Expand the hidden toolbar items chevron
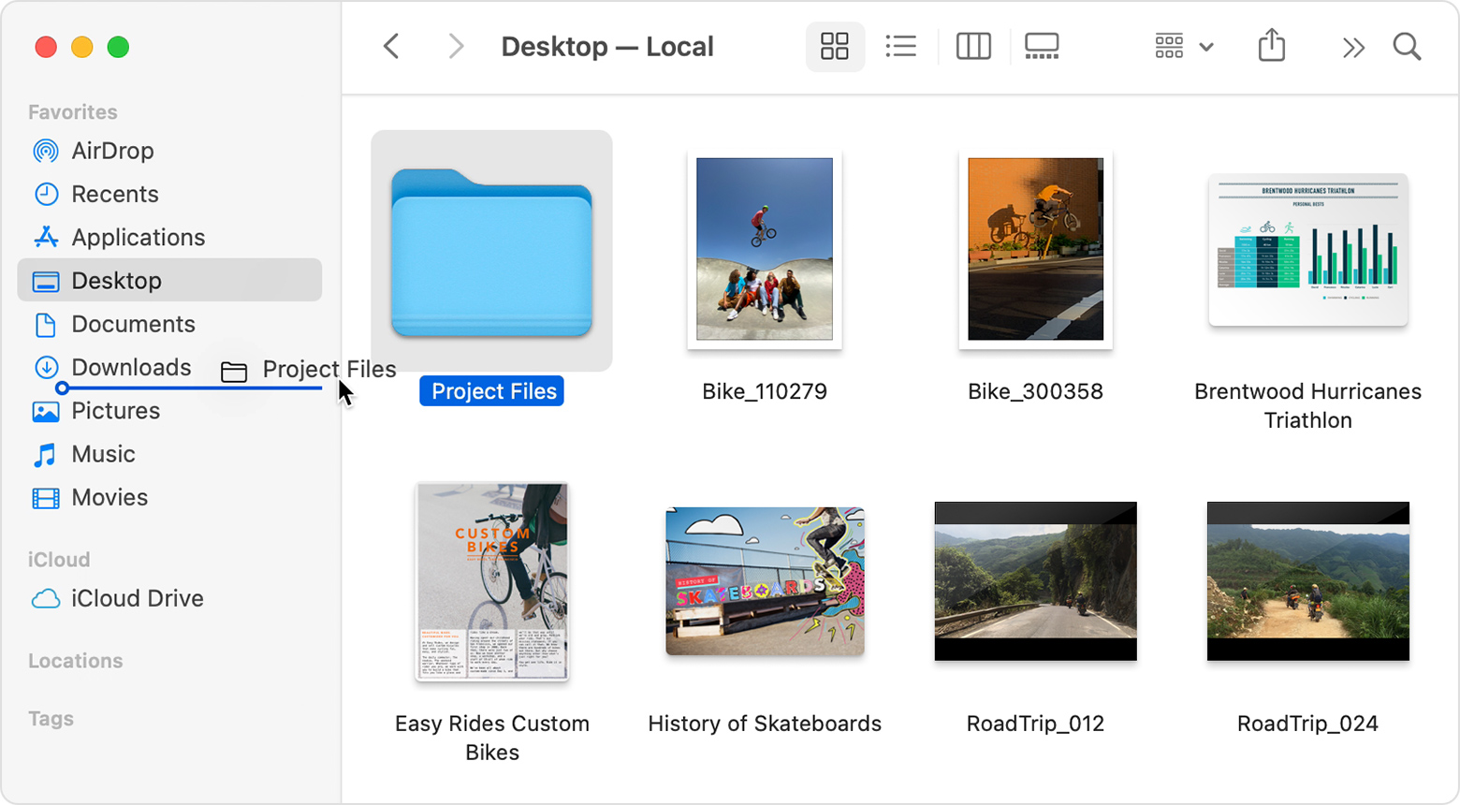This screenshot has width=1460, height=805. coord(1352,48)
